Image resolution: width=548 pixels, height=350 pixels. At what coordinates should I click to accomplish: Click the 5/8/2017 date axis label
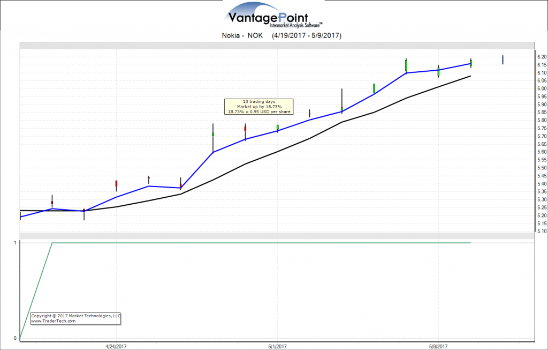[x=438, y=346]
